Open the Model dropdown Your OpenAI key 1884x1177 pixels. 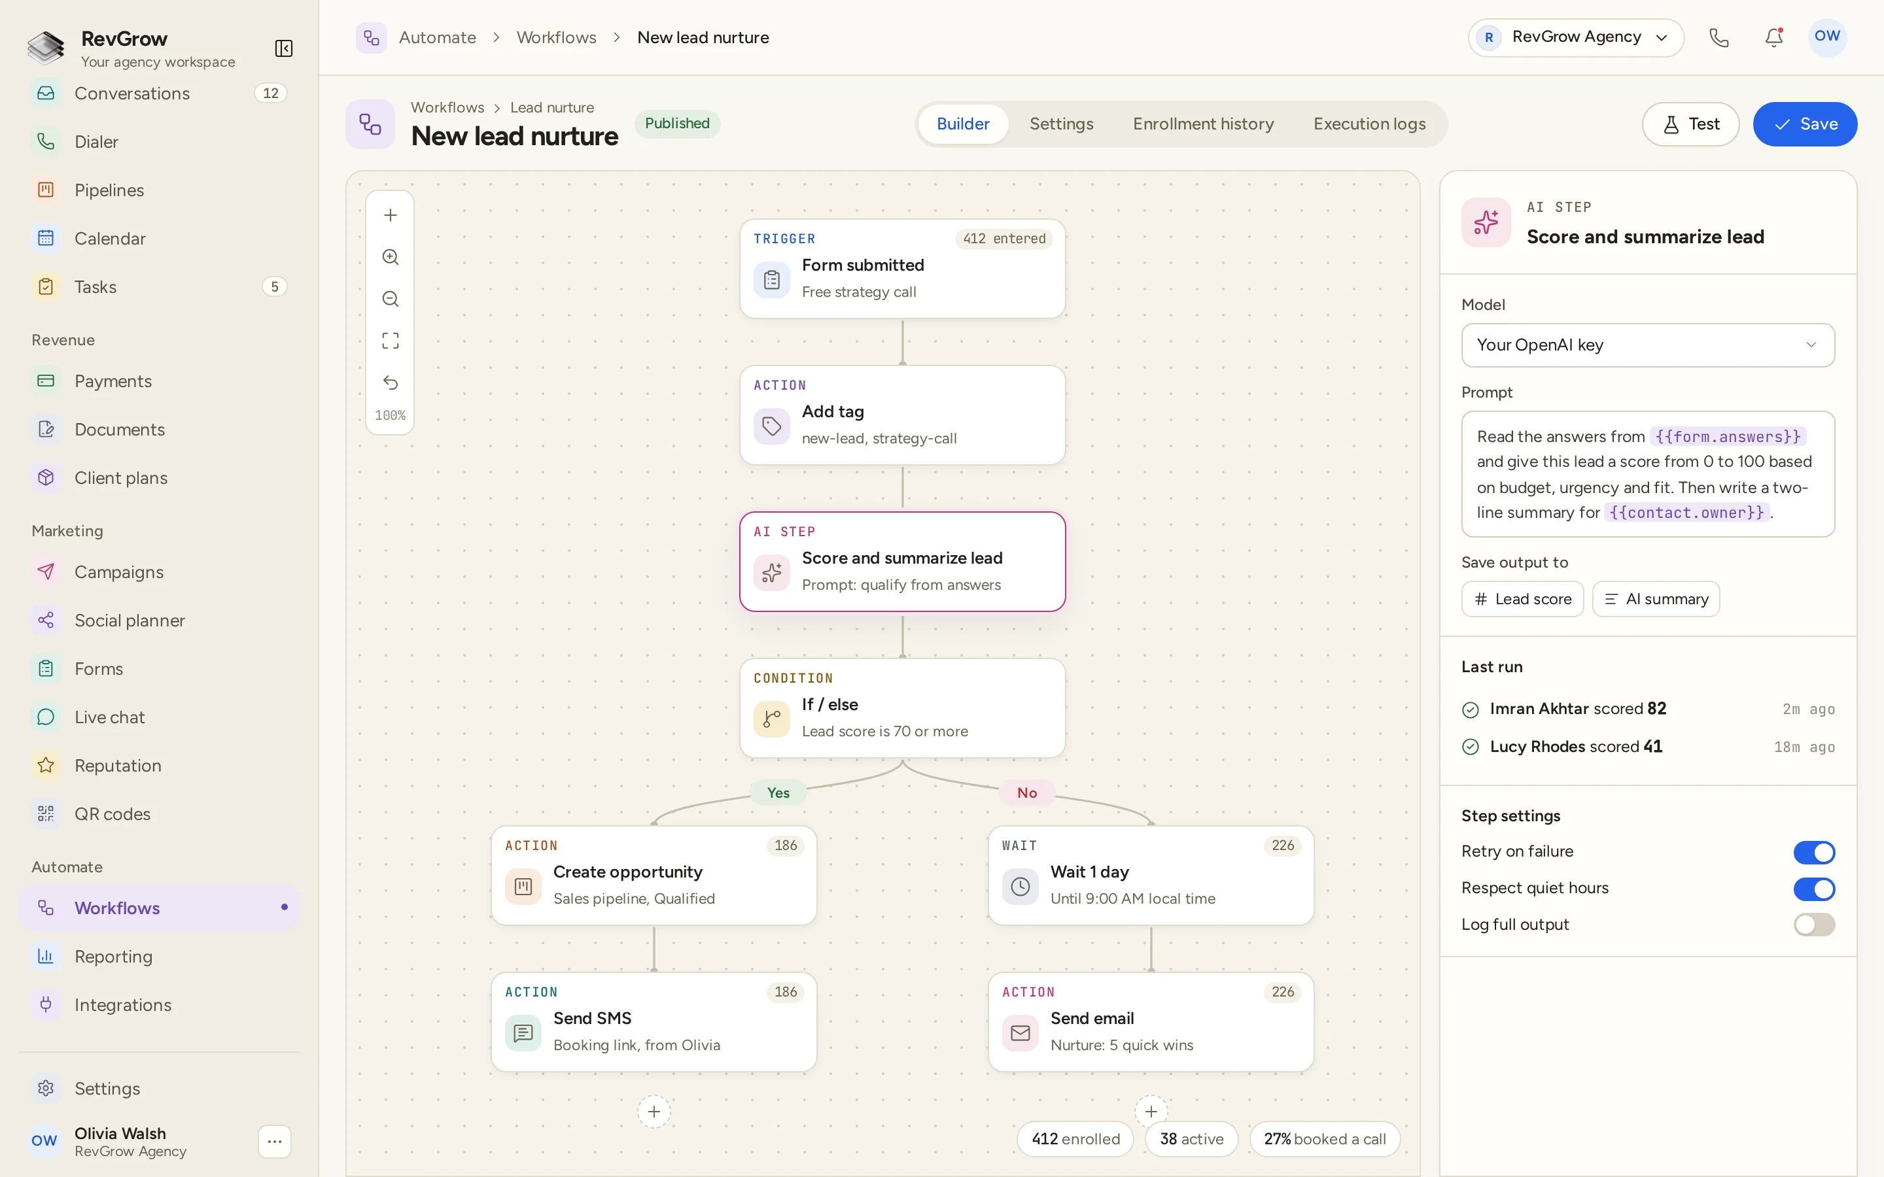(1647, 345)
